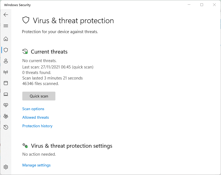This screenshot has height=175, width=221.
Task: View Allowed threats
Action: pos(35,117)
